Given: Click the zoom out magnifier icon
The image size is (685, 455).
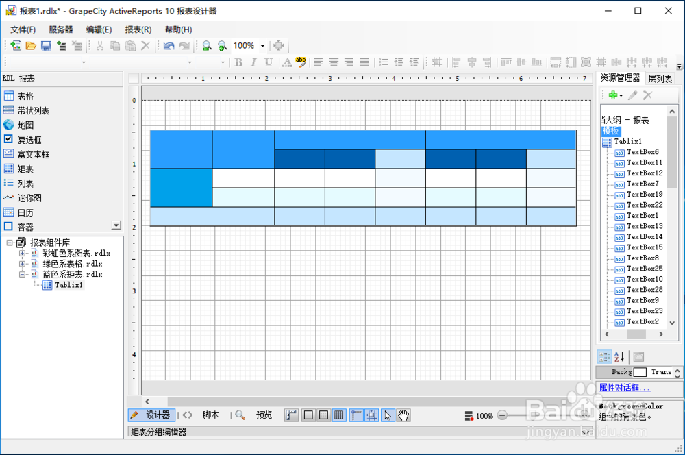Looking at the screenshot, I should pos(207,45).
